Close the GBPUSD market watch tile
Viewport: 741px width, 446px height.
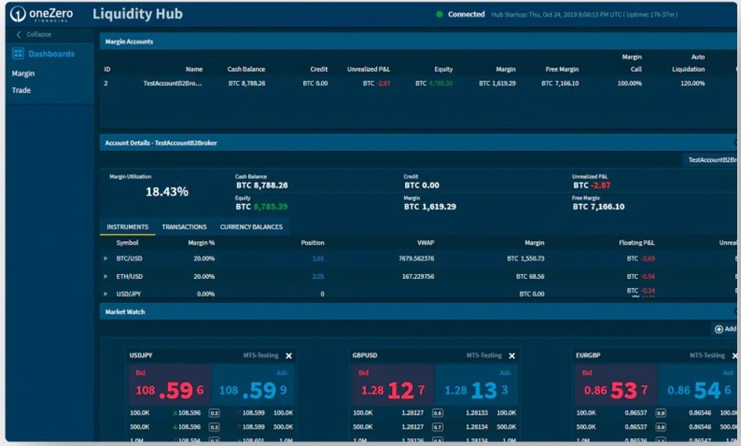point(512,356)
